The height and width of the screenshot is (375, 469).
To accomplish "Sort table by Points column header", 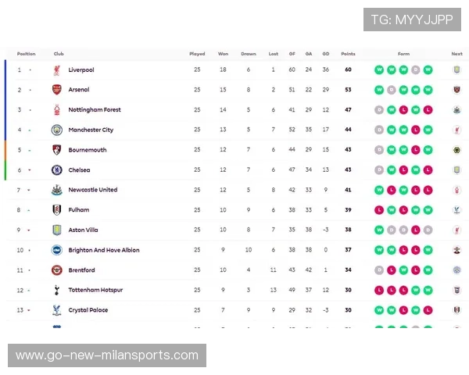I will click(348, 54).
